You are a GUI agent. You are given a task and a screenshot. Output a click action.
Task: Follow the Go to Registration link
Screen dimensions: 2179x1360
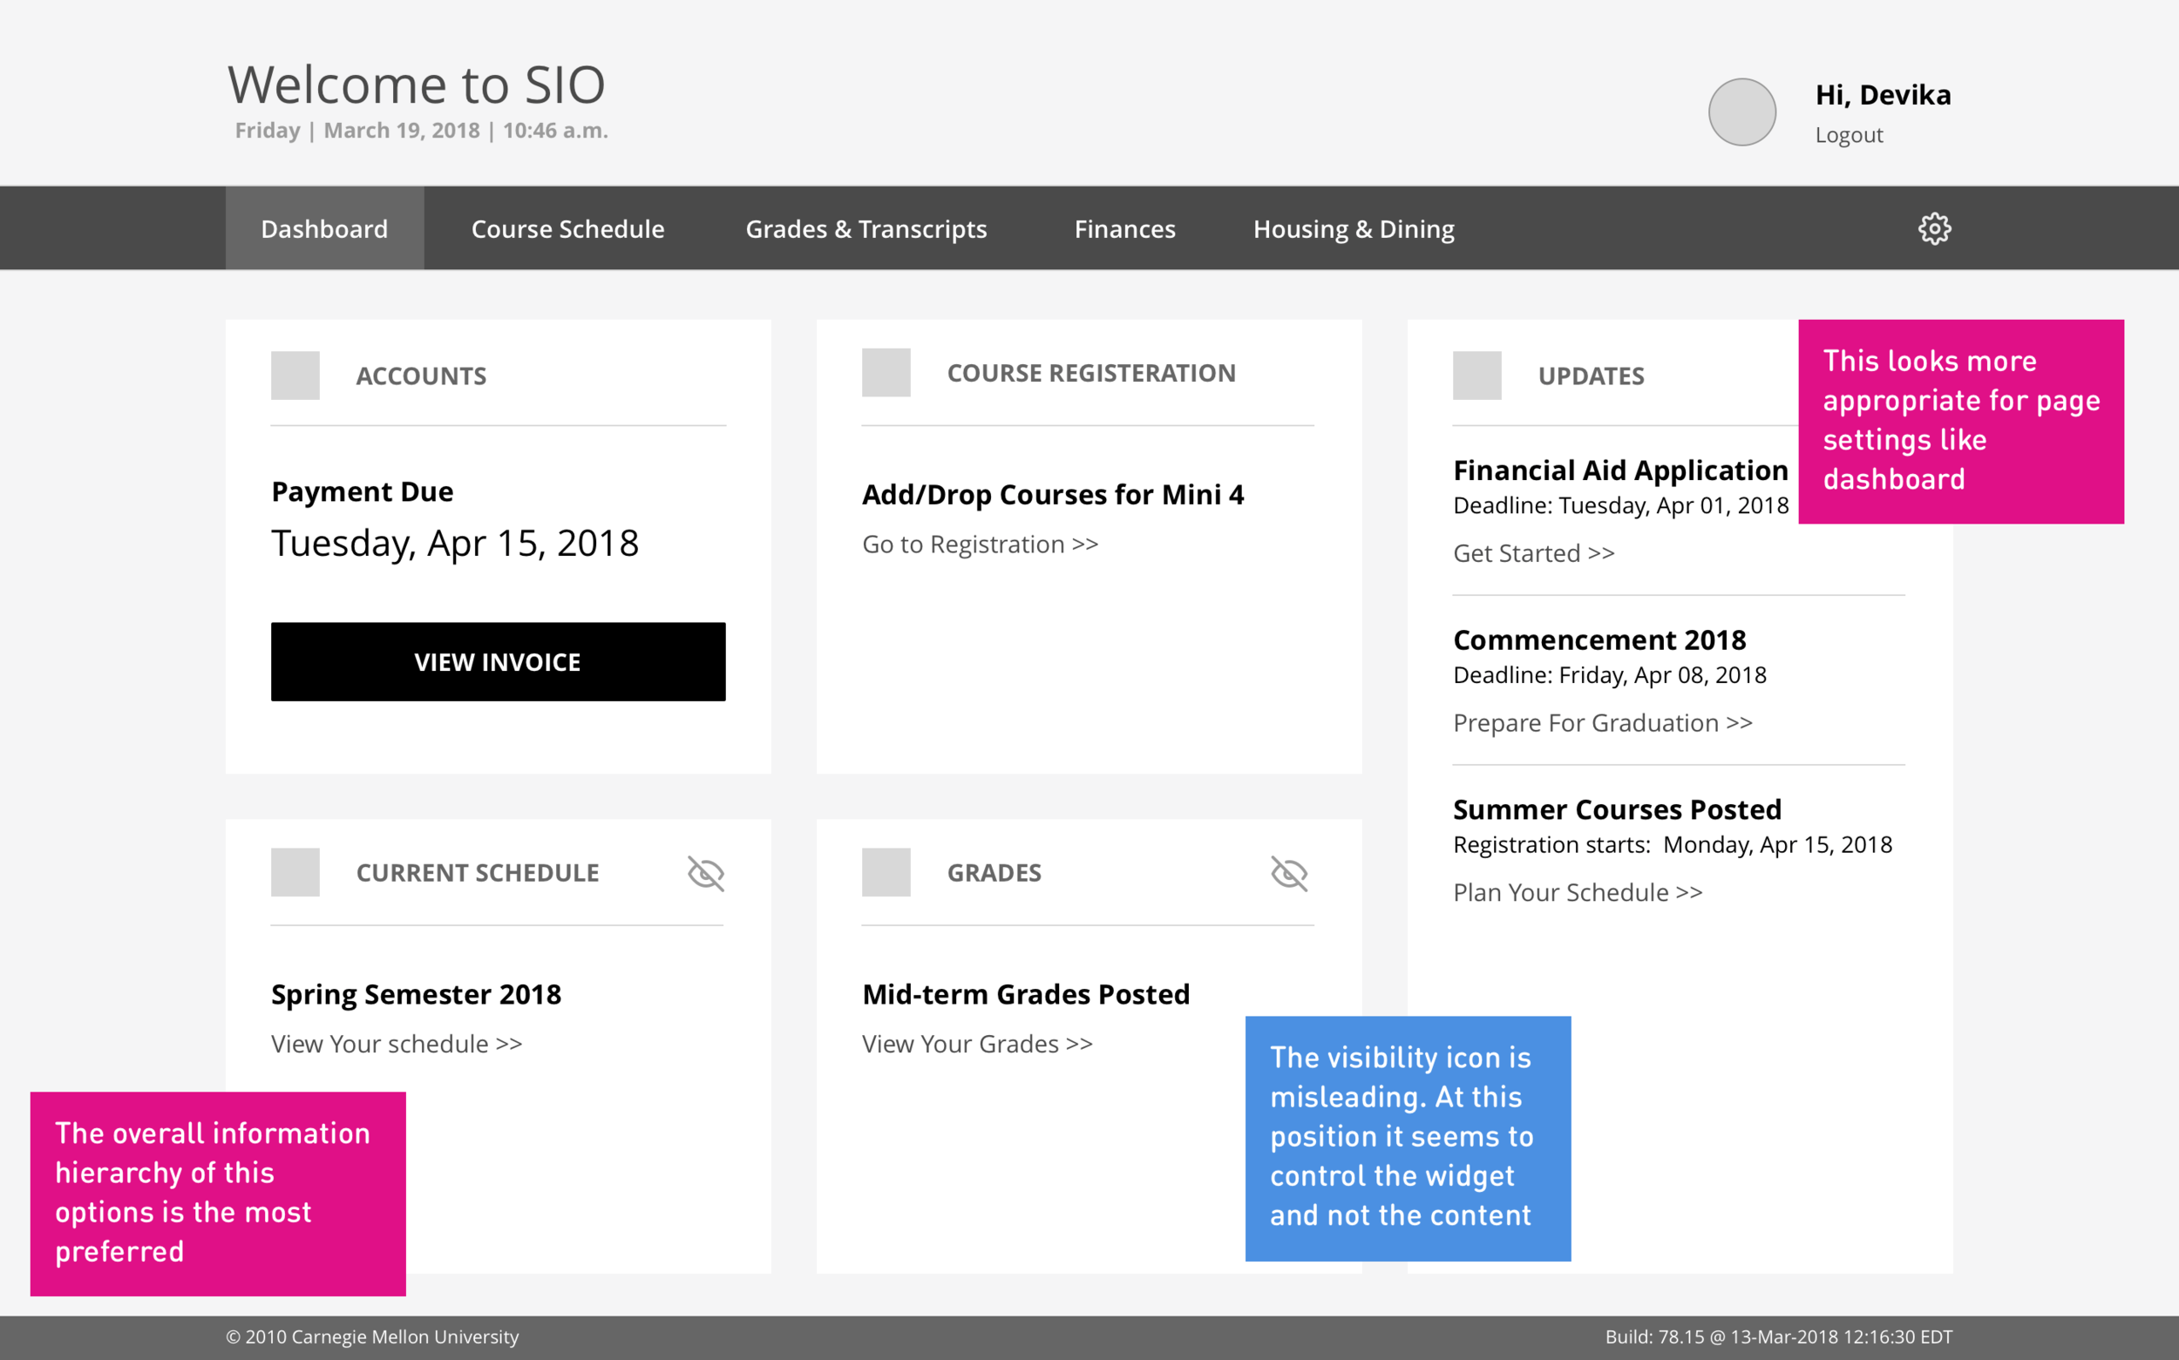(981, 545)
